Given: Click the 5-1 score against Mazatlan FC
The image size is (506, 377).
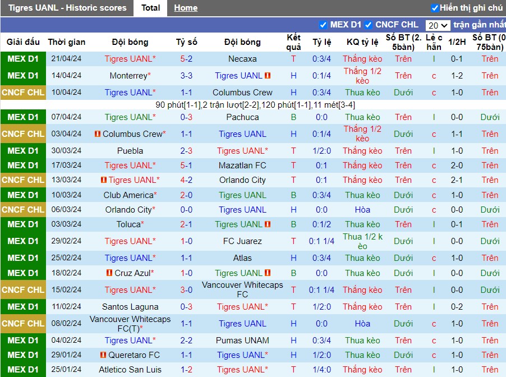Looking at the screenshot, I should [186, 165].
